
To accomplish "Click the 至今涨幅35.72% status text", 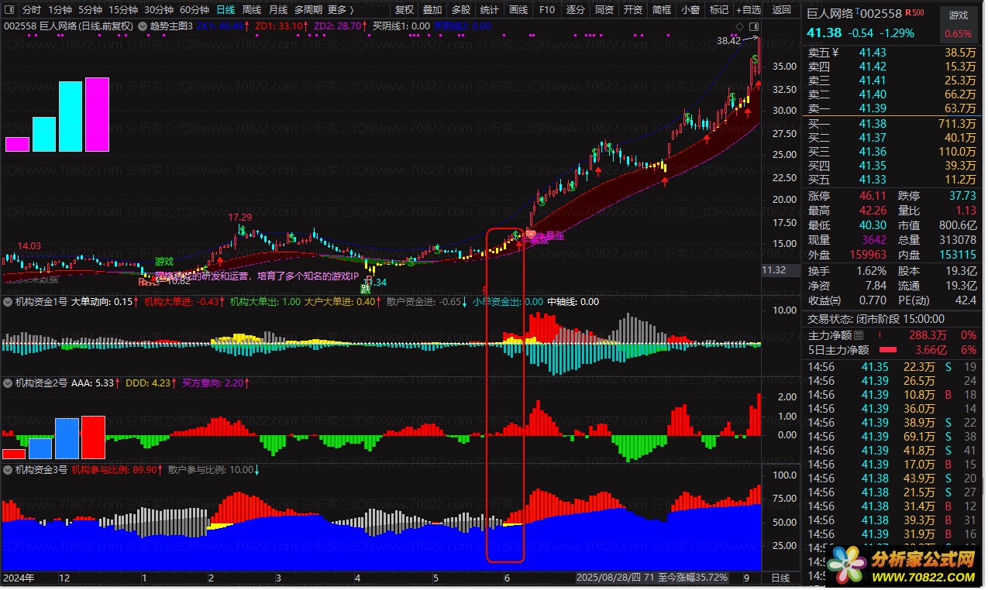I will tap(693, 578).
